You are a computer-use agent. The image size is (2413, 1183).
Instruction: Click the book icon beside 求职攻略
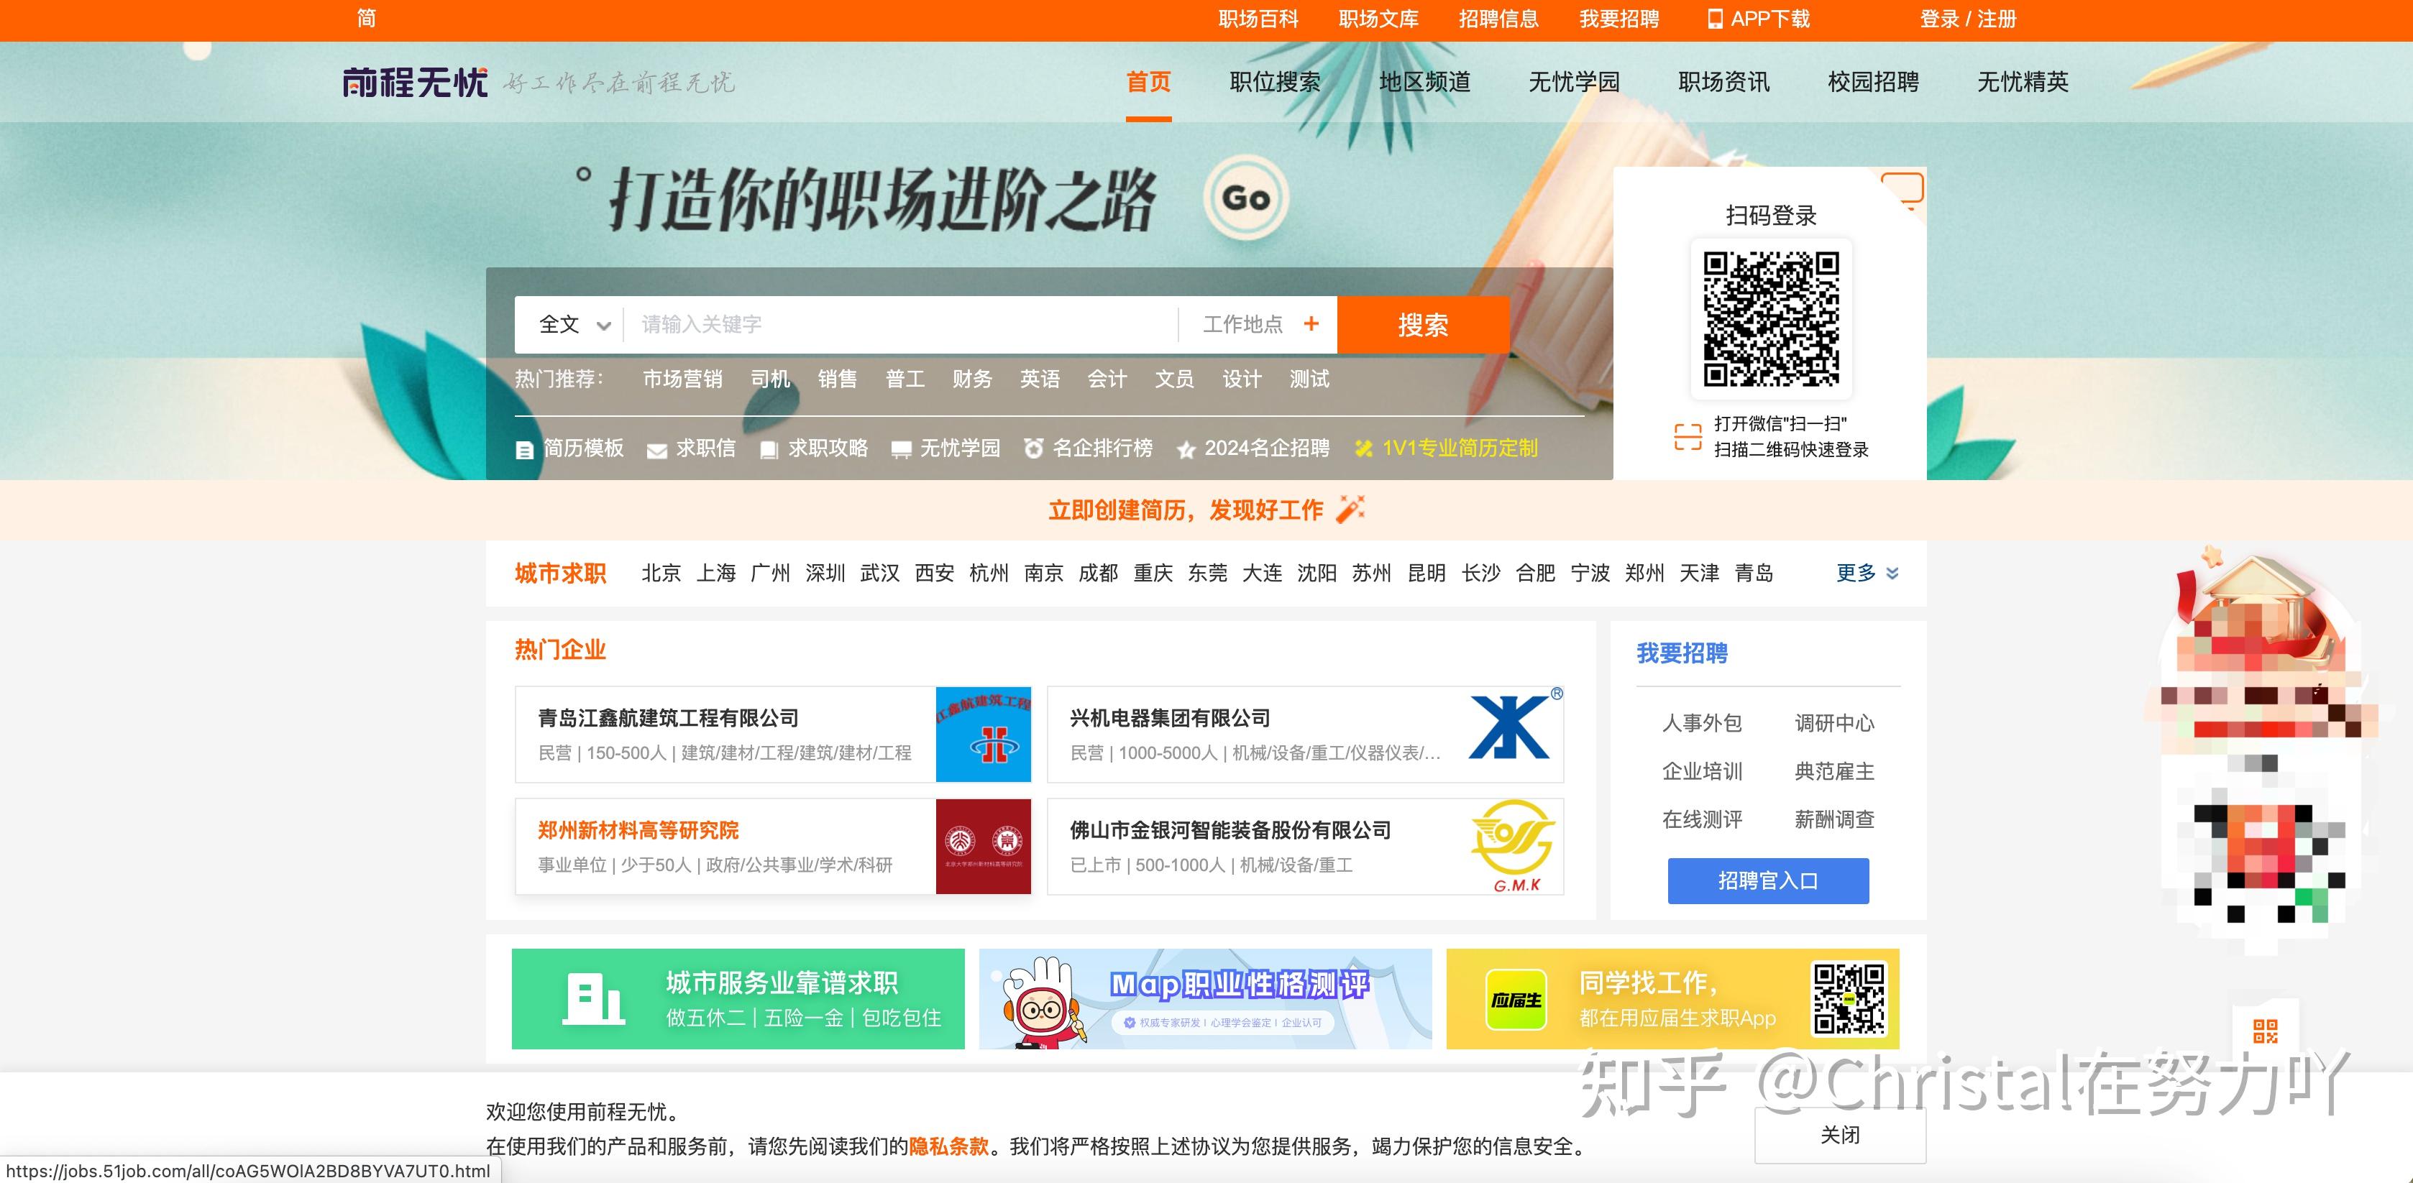pos(769,450)
